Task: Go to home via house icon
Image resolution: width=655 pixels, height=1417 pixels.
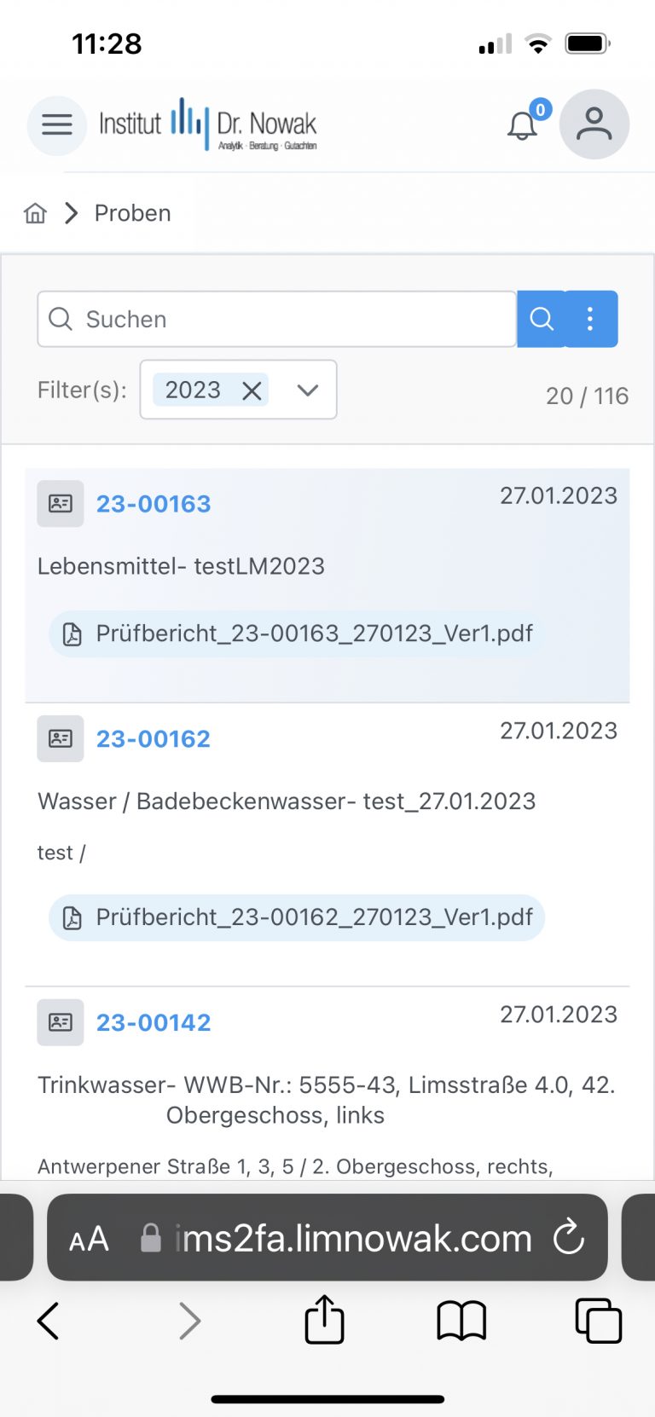Action: pyautogui.click(x=35, y=213)
